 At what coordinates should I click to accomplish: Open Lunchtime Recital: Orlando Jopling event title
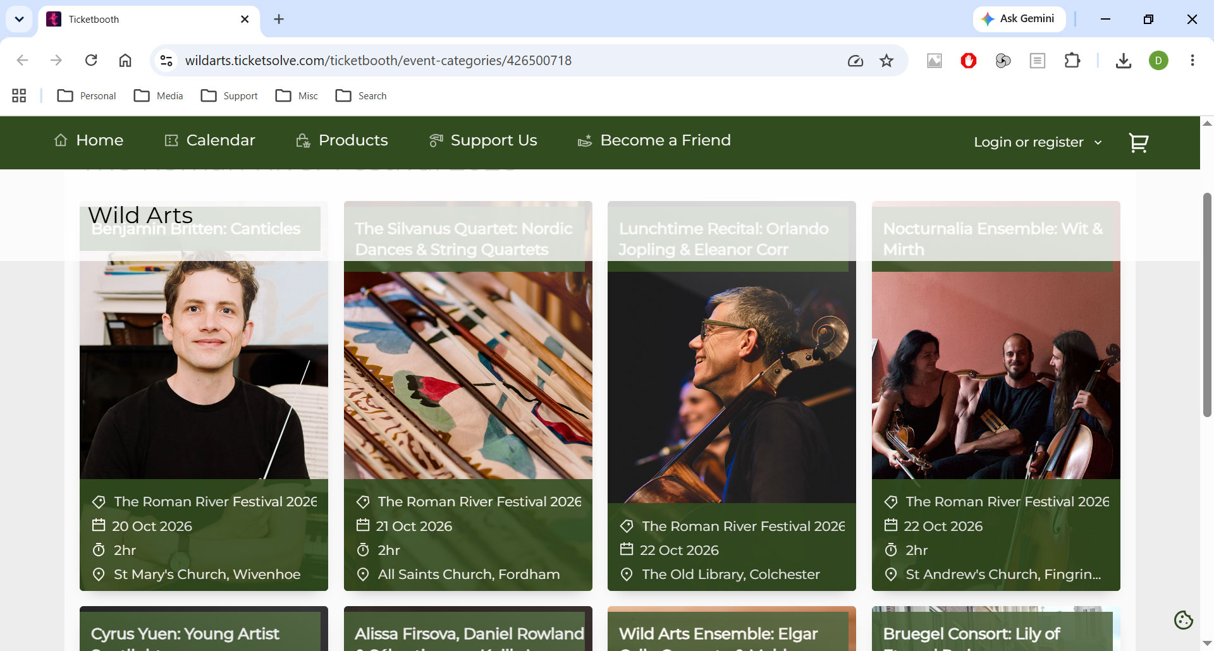tap(723, 239)
